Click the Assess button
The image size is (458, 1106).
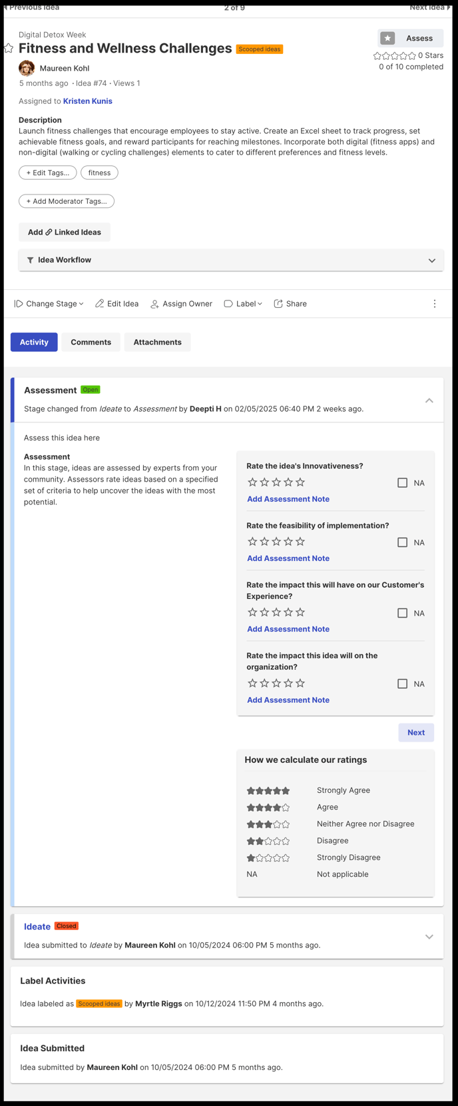click(411, 38)
